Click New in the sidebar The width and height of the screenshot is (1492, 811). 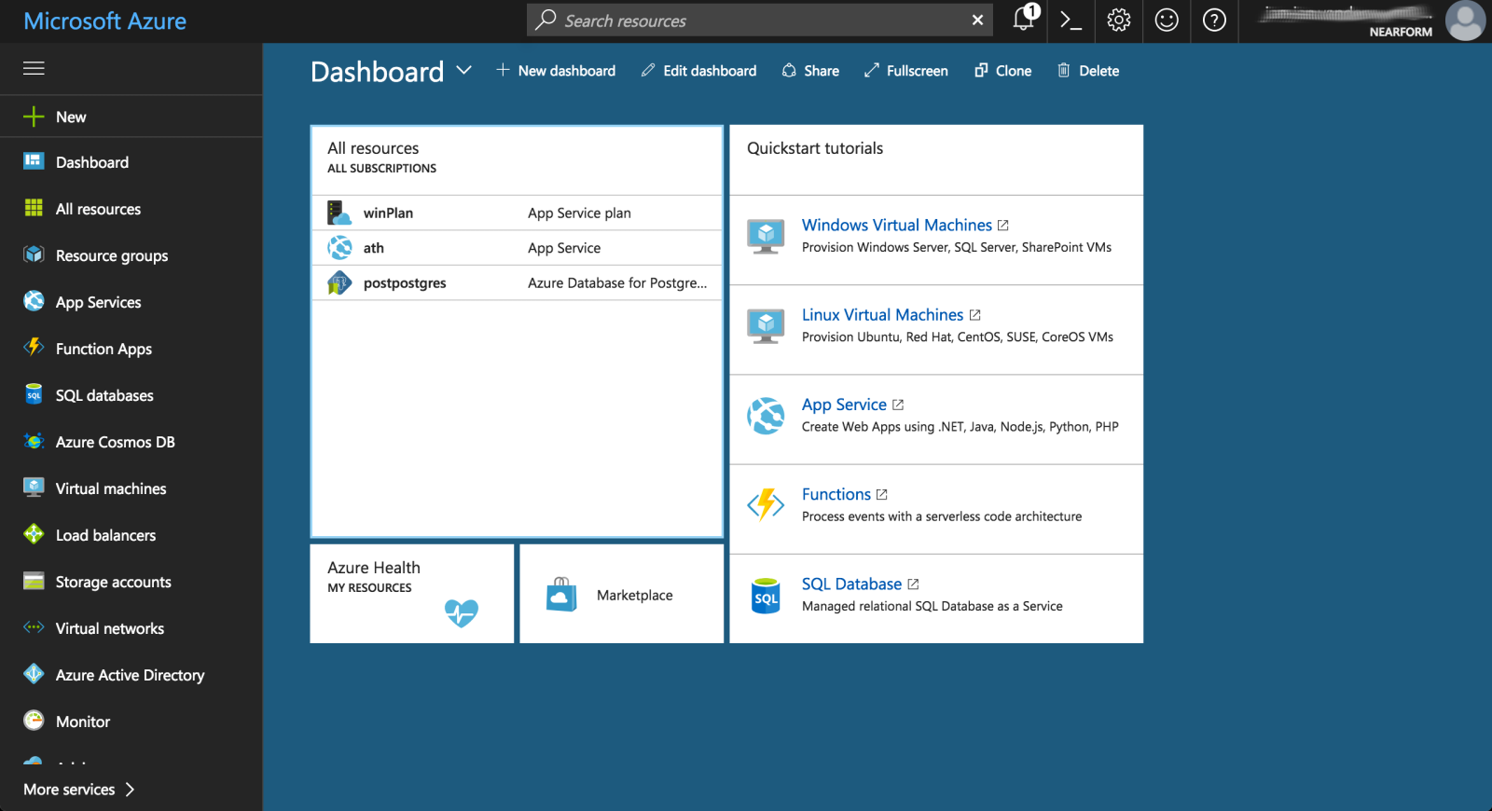pyautogui.click(x=131, y=117)
